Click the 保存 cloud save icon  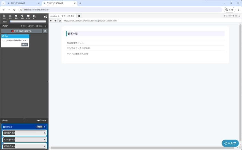coord(10,16)
